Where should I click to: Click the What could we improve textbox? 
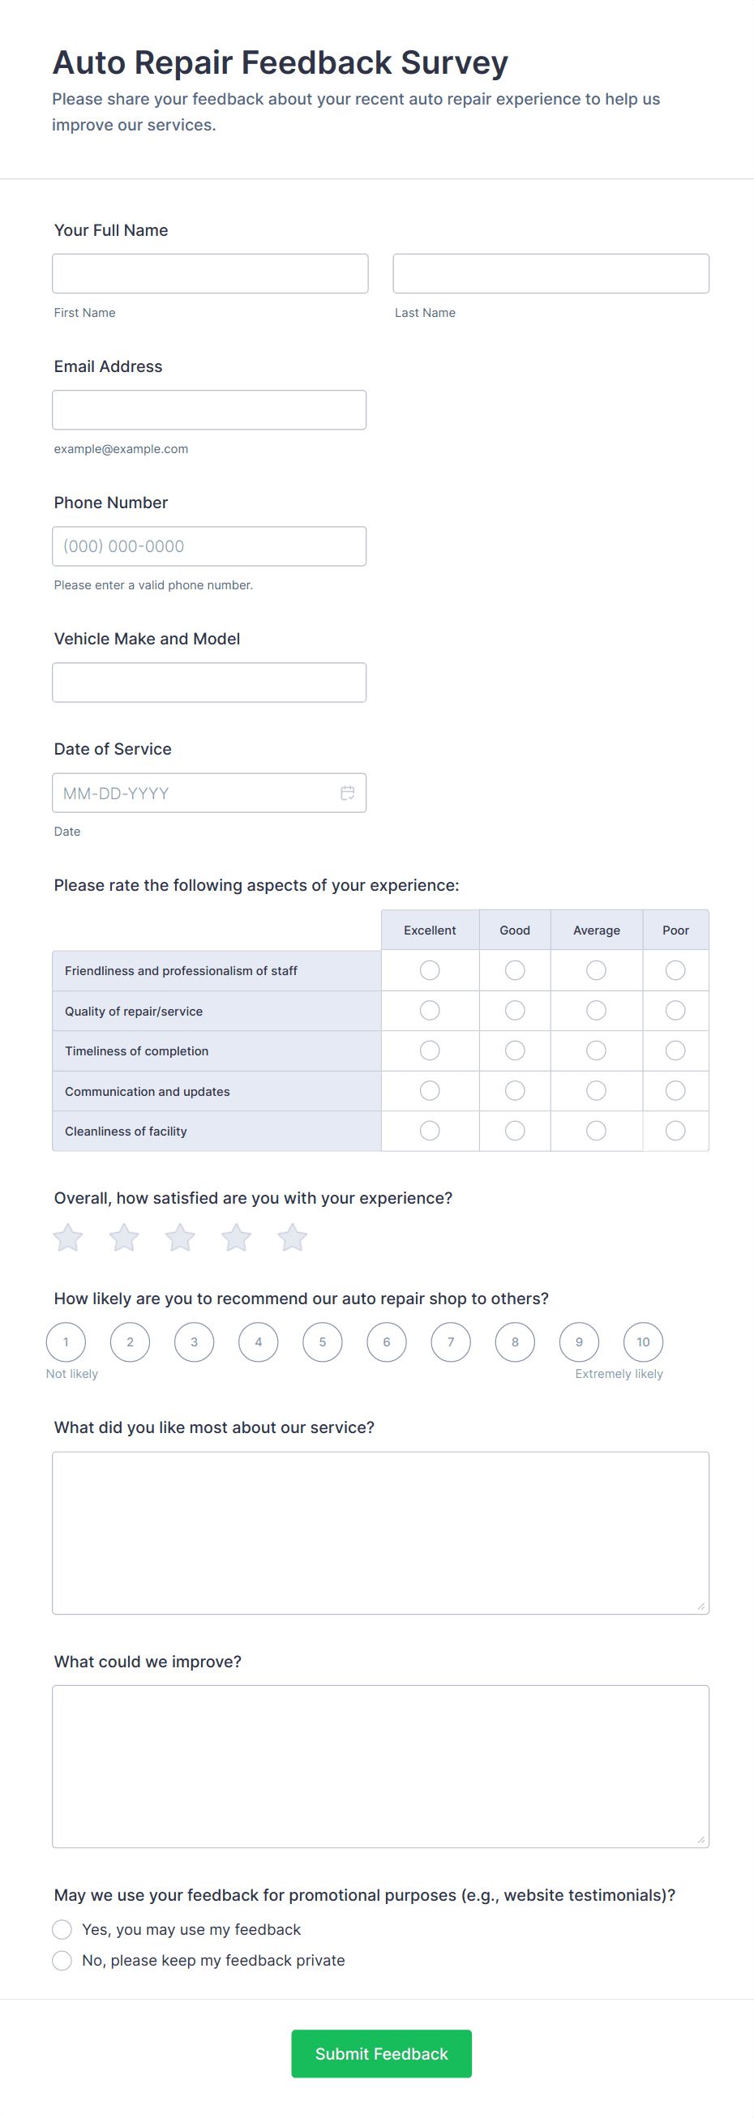(x=380, y=1766)
